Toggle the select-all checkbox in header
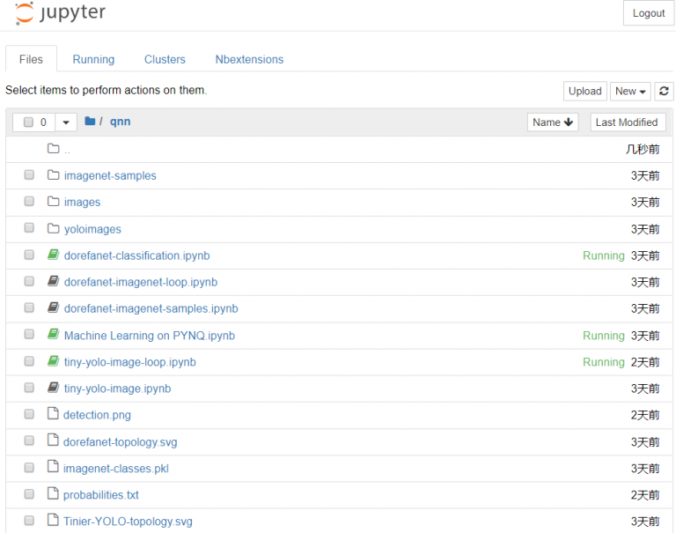The height and width of the screenshot is (533, 676). [x=28, y=122]
